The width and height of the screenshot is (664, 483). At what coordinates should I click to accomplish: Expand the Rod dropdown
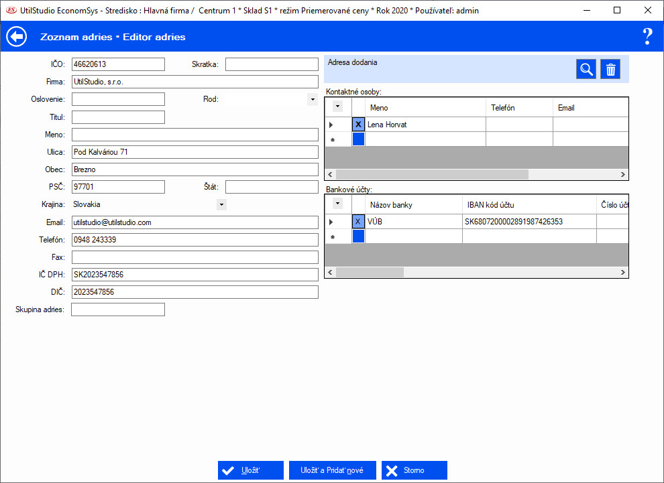tap(312, 100)
